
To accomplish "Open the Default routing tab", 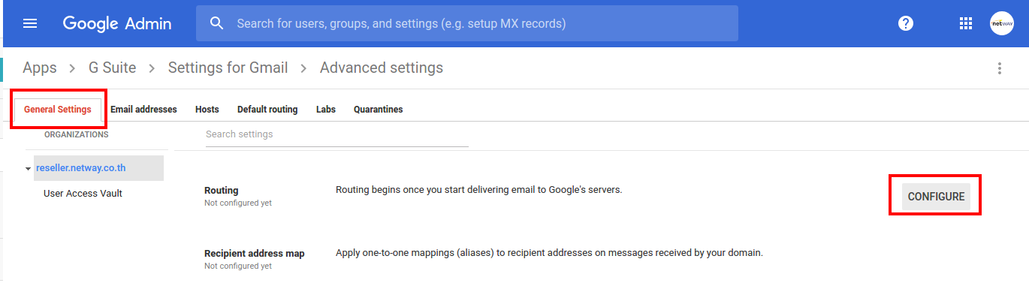I will pos(267,110).
